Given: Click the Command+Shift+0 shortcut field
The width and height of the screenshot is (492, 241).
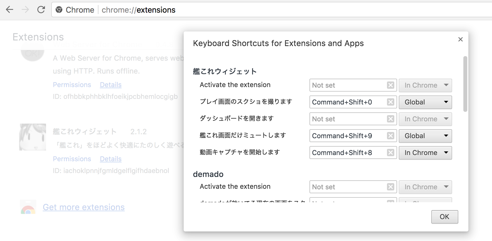Looking at the screenshot, I should tap(353, 102).
